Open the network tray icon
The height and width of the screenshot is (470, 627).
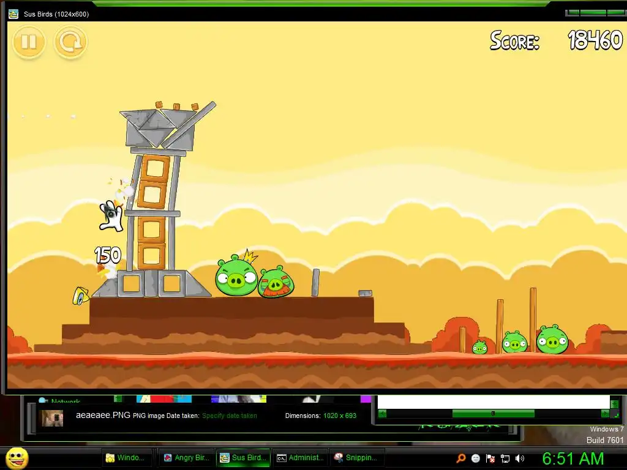505,458
